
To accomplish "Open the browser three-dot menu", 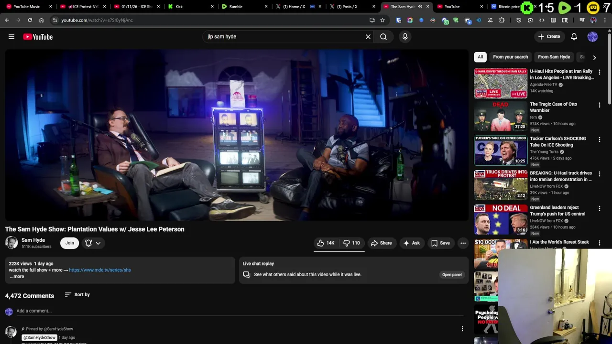I will point(605,20).
